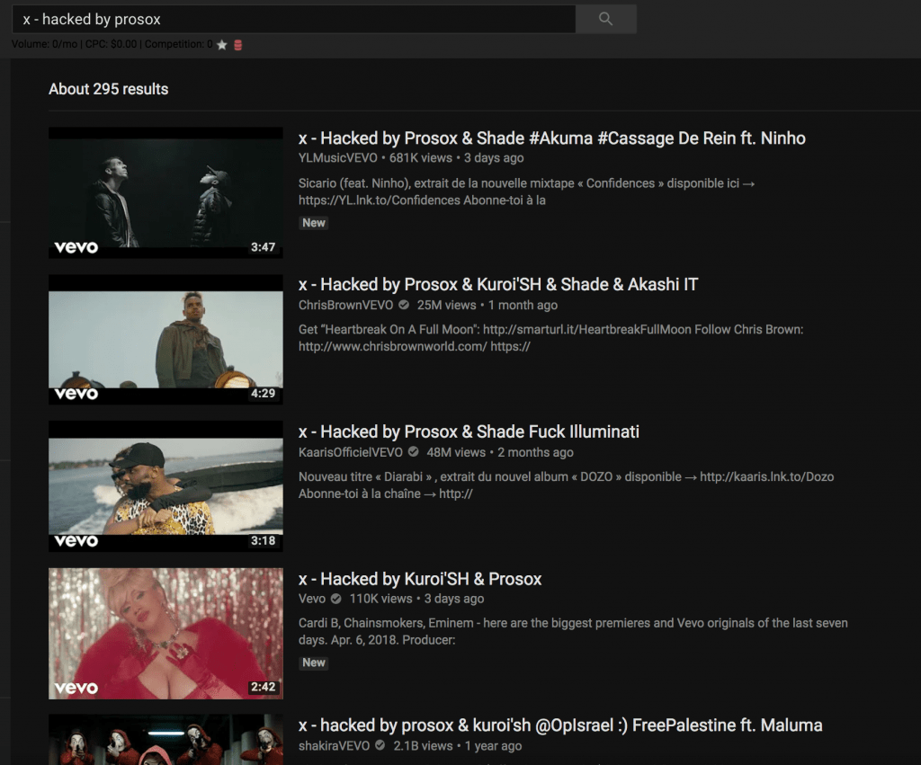Screen dimensions: 921x765
Task: Click the Kaaris boat video thumbnail
Action: (x=165, y=485)
